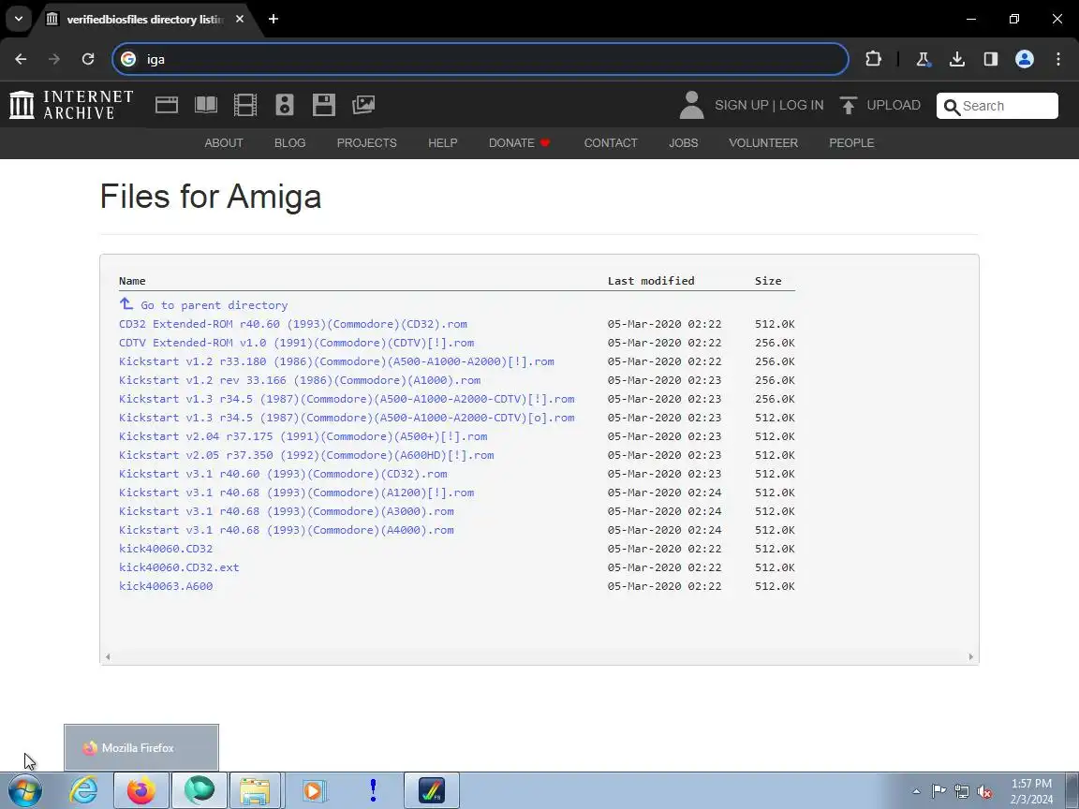Open Kickstart v1.3 r34.5 [o].rom link
The width and height of the screenshot is (1079, 809).
[347, 418]
